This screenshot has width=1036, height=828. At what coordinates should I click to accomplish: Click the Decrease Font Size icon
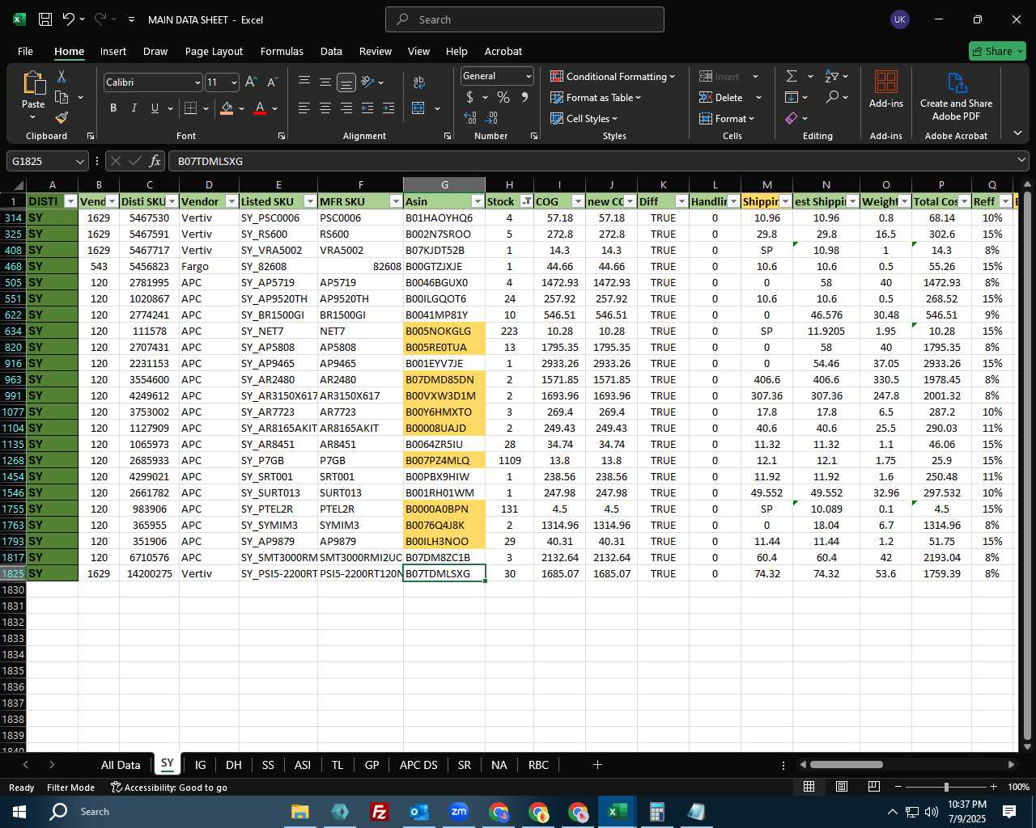(x=272, y=82)
